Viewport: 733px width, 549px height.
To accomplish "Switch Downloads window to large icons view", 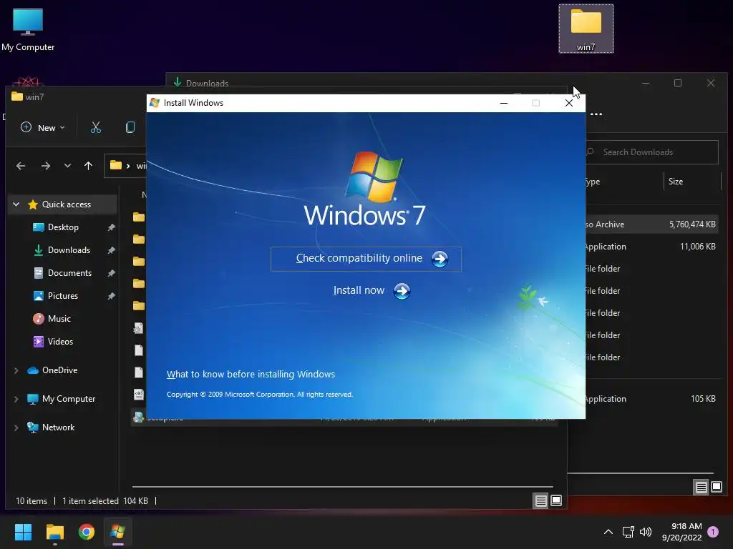I will [717, 488].
